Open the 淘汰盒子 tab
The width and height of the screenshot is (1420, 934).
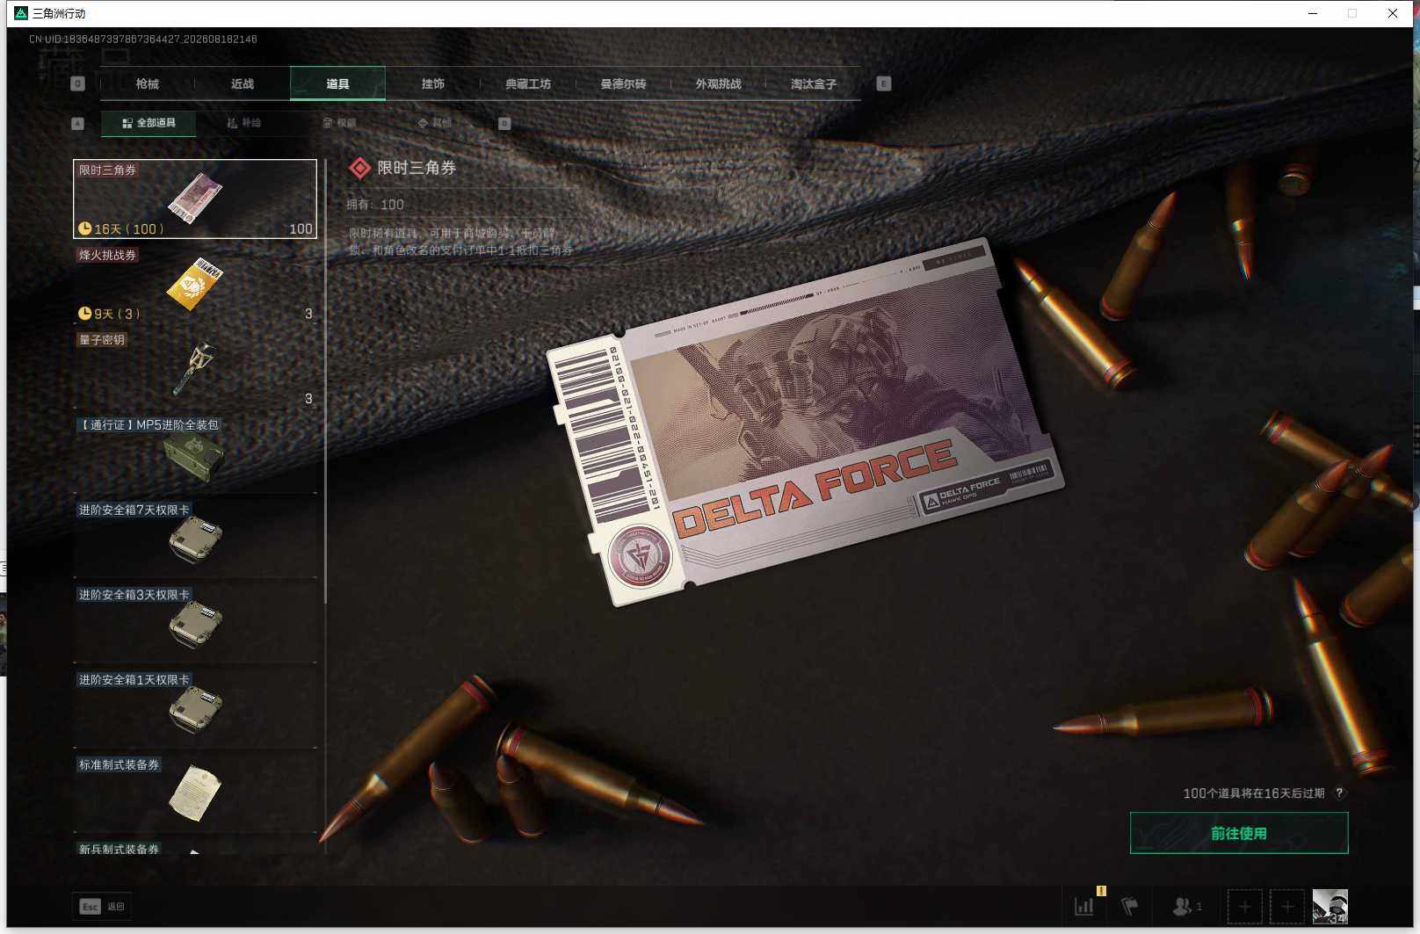click(x=813, y=83)
